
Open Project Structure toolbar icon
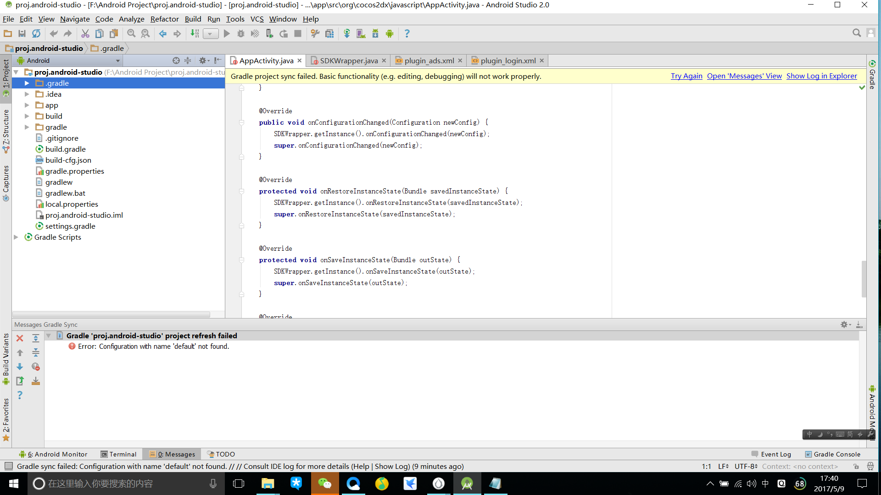tap(329, 33)
